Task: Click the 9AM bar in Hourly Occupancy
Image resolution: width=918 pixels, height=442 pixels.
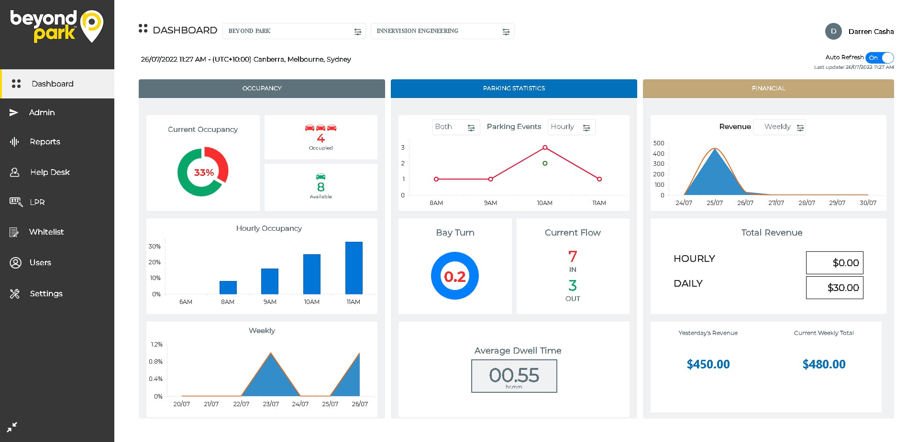Action: [x=270, y=281]
